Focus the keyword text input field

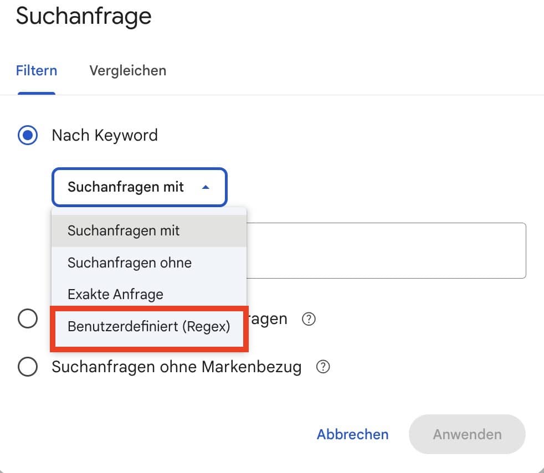pyautogui.click(x=386, y=250)
